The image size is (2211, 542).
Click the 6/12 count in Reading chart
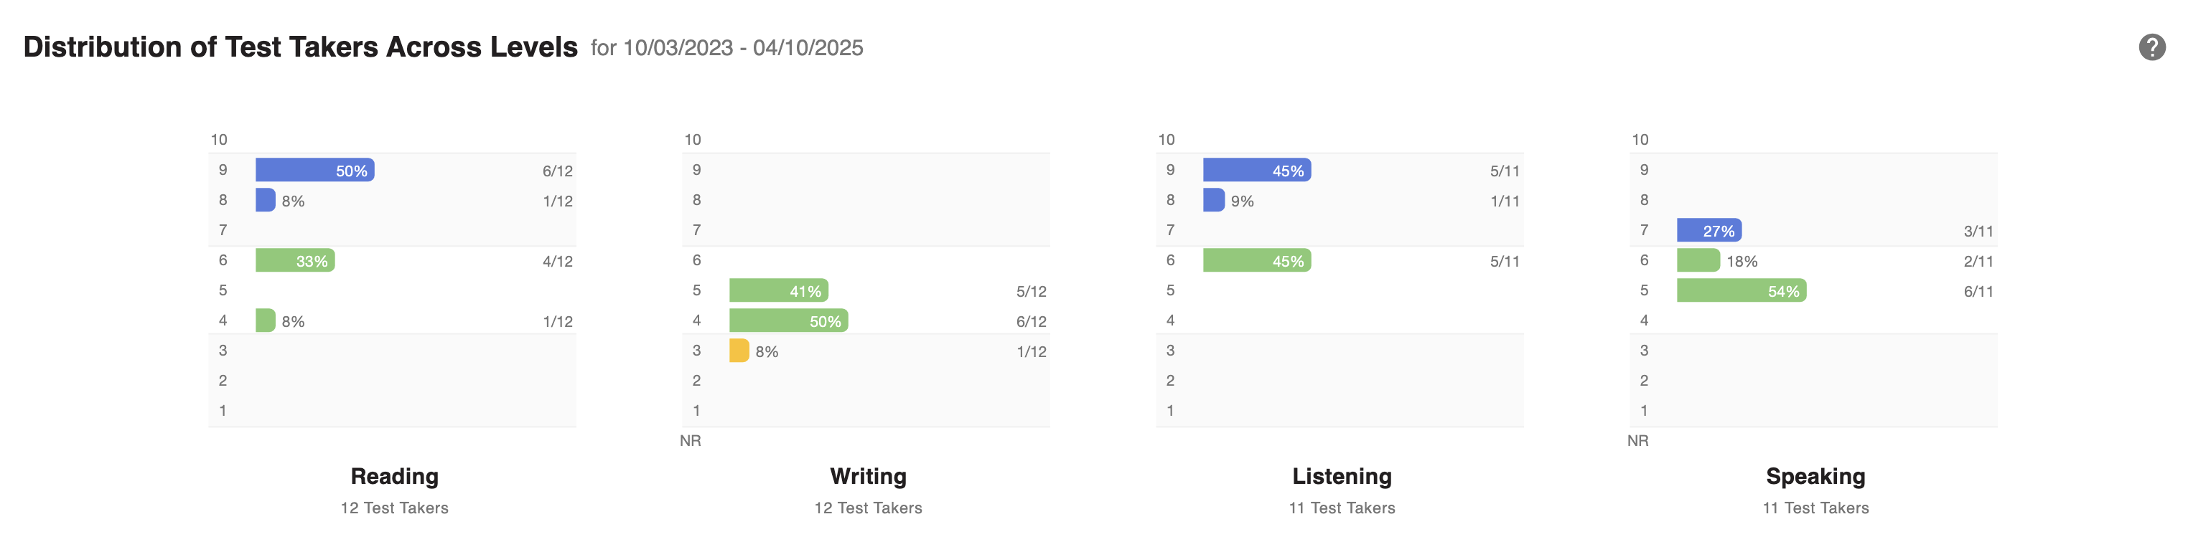pos(558,171)
